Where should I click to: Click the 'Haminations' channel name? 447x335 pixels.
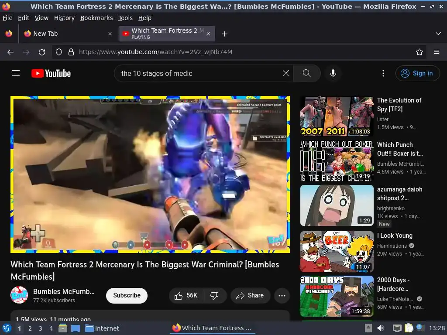[x=392, y=246]
